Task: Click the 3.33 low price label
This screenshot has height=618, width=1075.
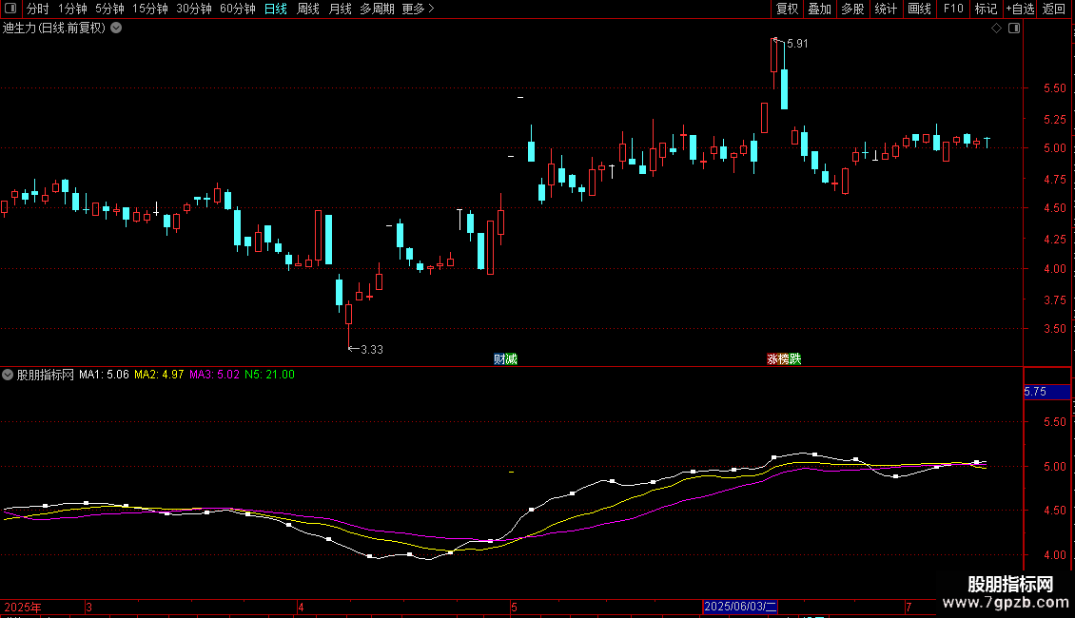Action: pyautogui.click(x=372, y=350)
